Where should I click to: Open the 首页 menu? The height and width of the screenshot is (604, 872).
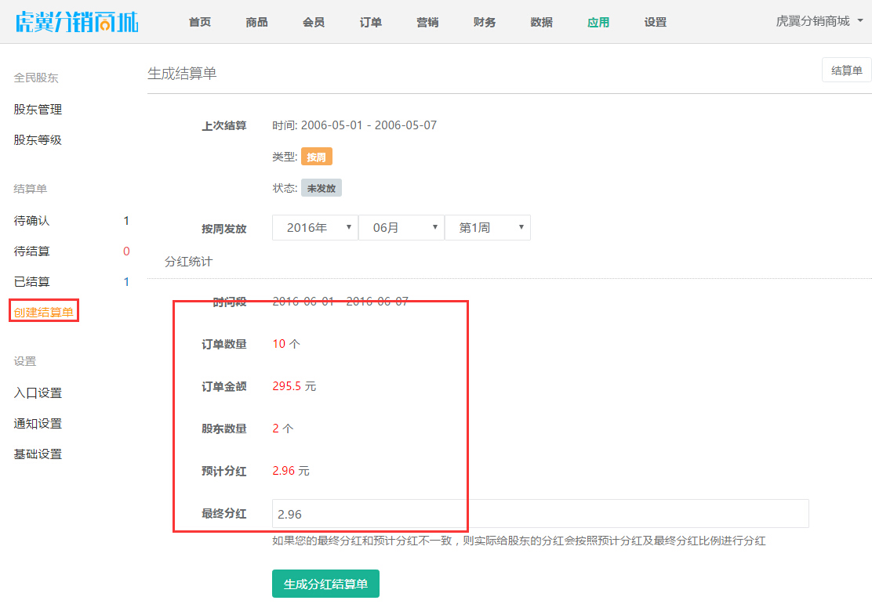200,22
